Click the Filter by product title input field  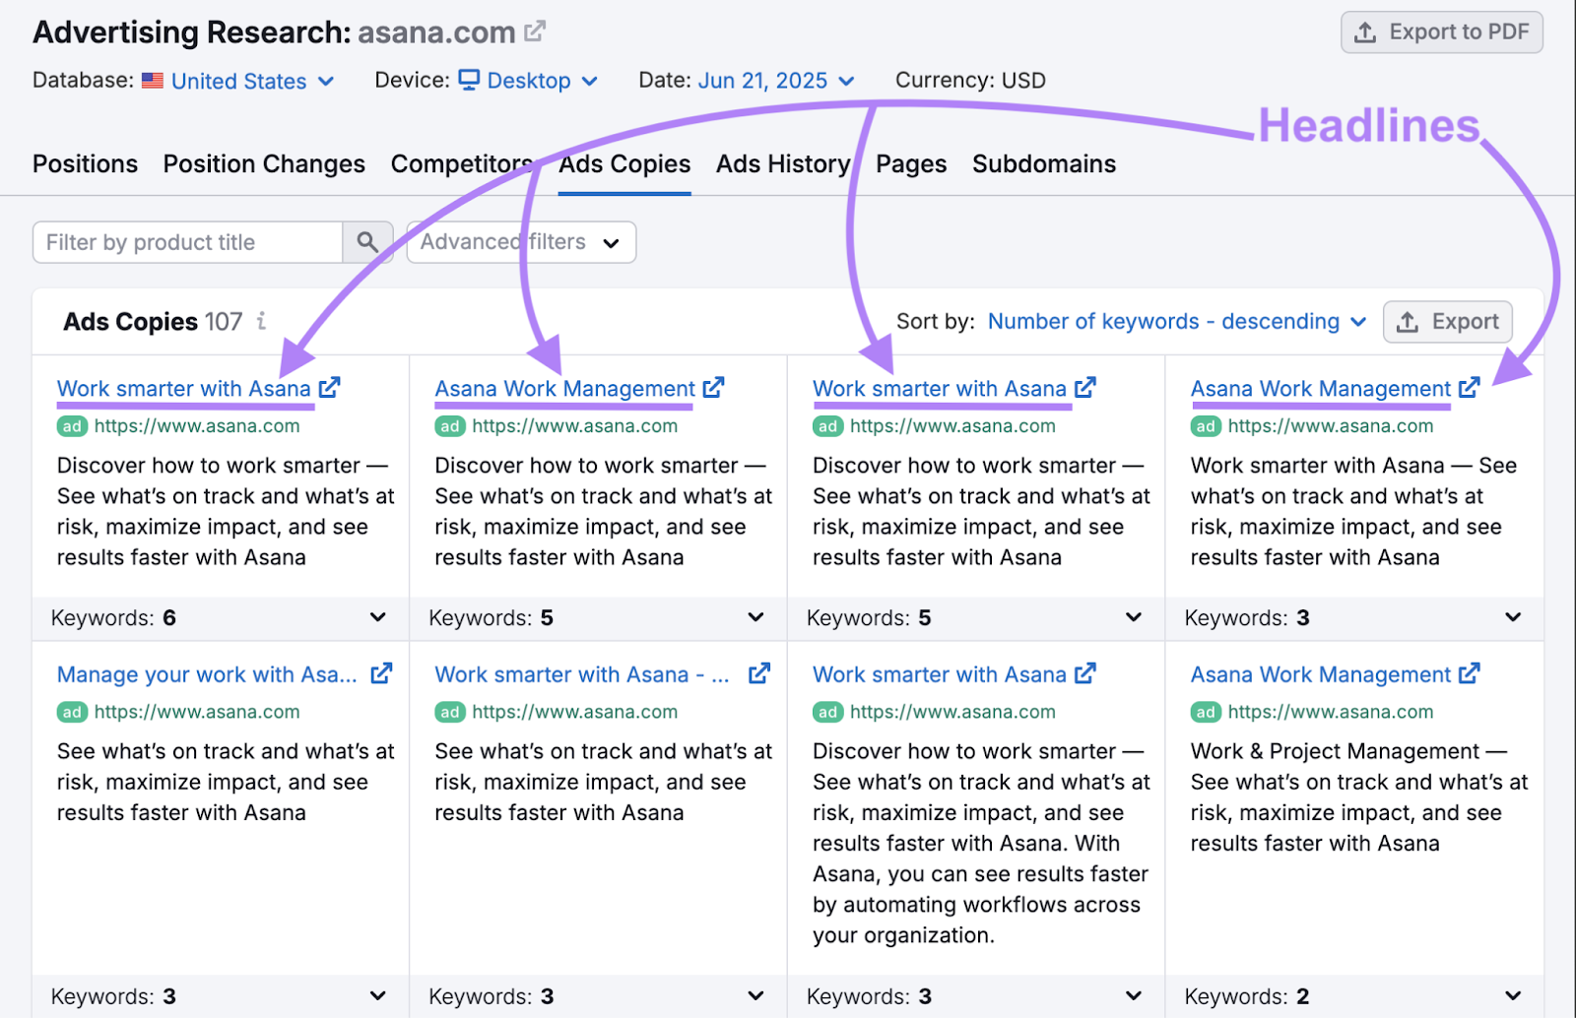[187, 241]
